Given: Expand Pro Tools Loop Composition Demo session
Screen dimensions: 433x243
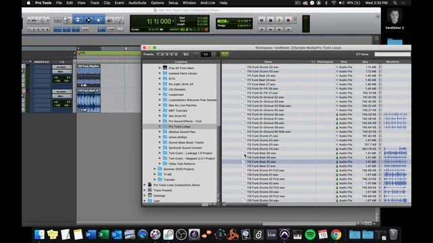Looking at the screenshot, I should click(x=145, y=185).
